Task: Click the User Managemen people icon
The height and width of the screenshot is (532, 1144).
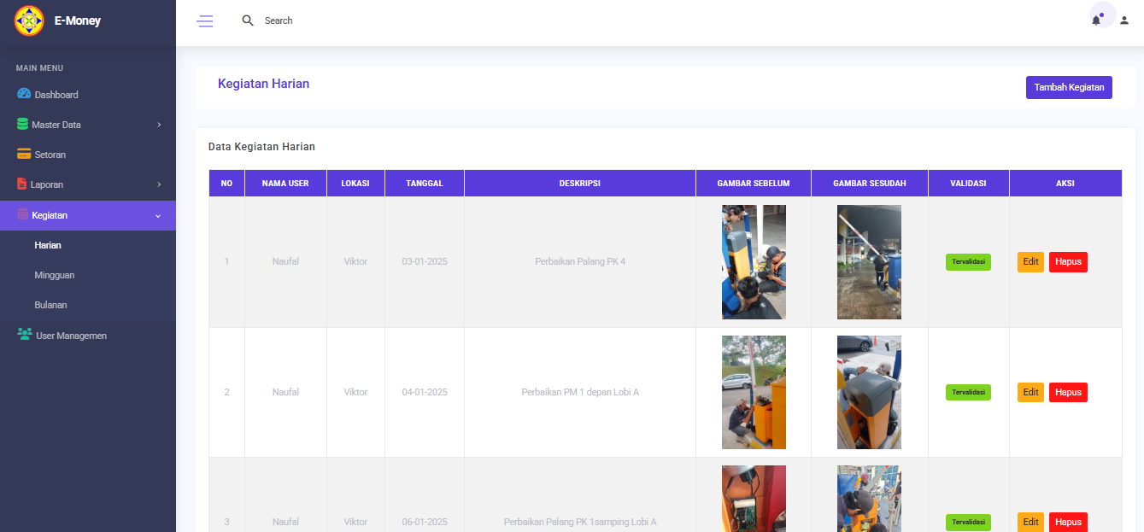Action: point(24,335)
